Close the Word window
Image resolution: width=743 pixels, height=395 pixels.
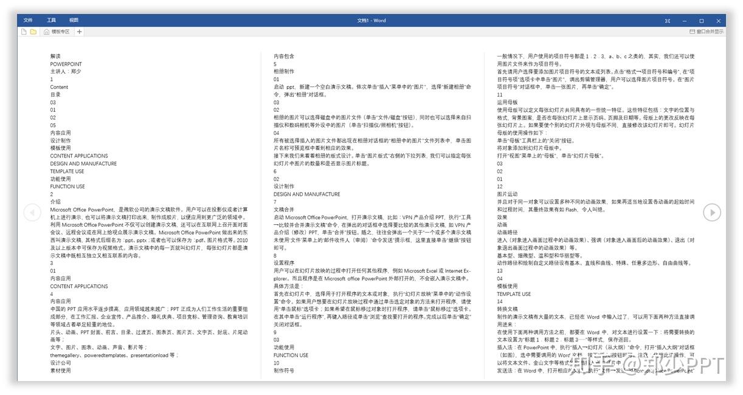coord(718,20)
